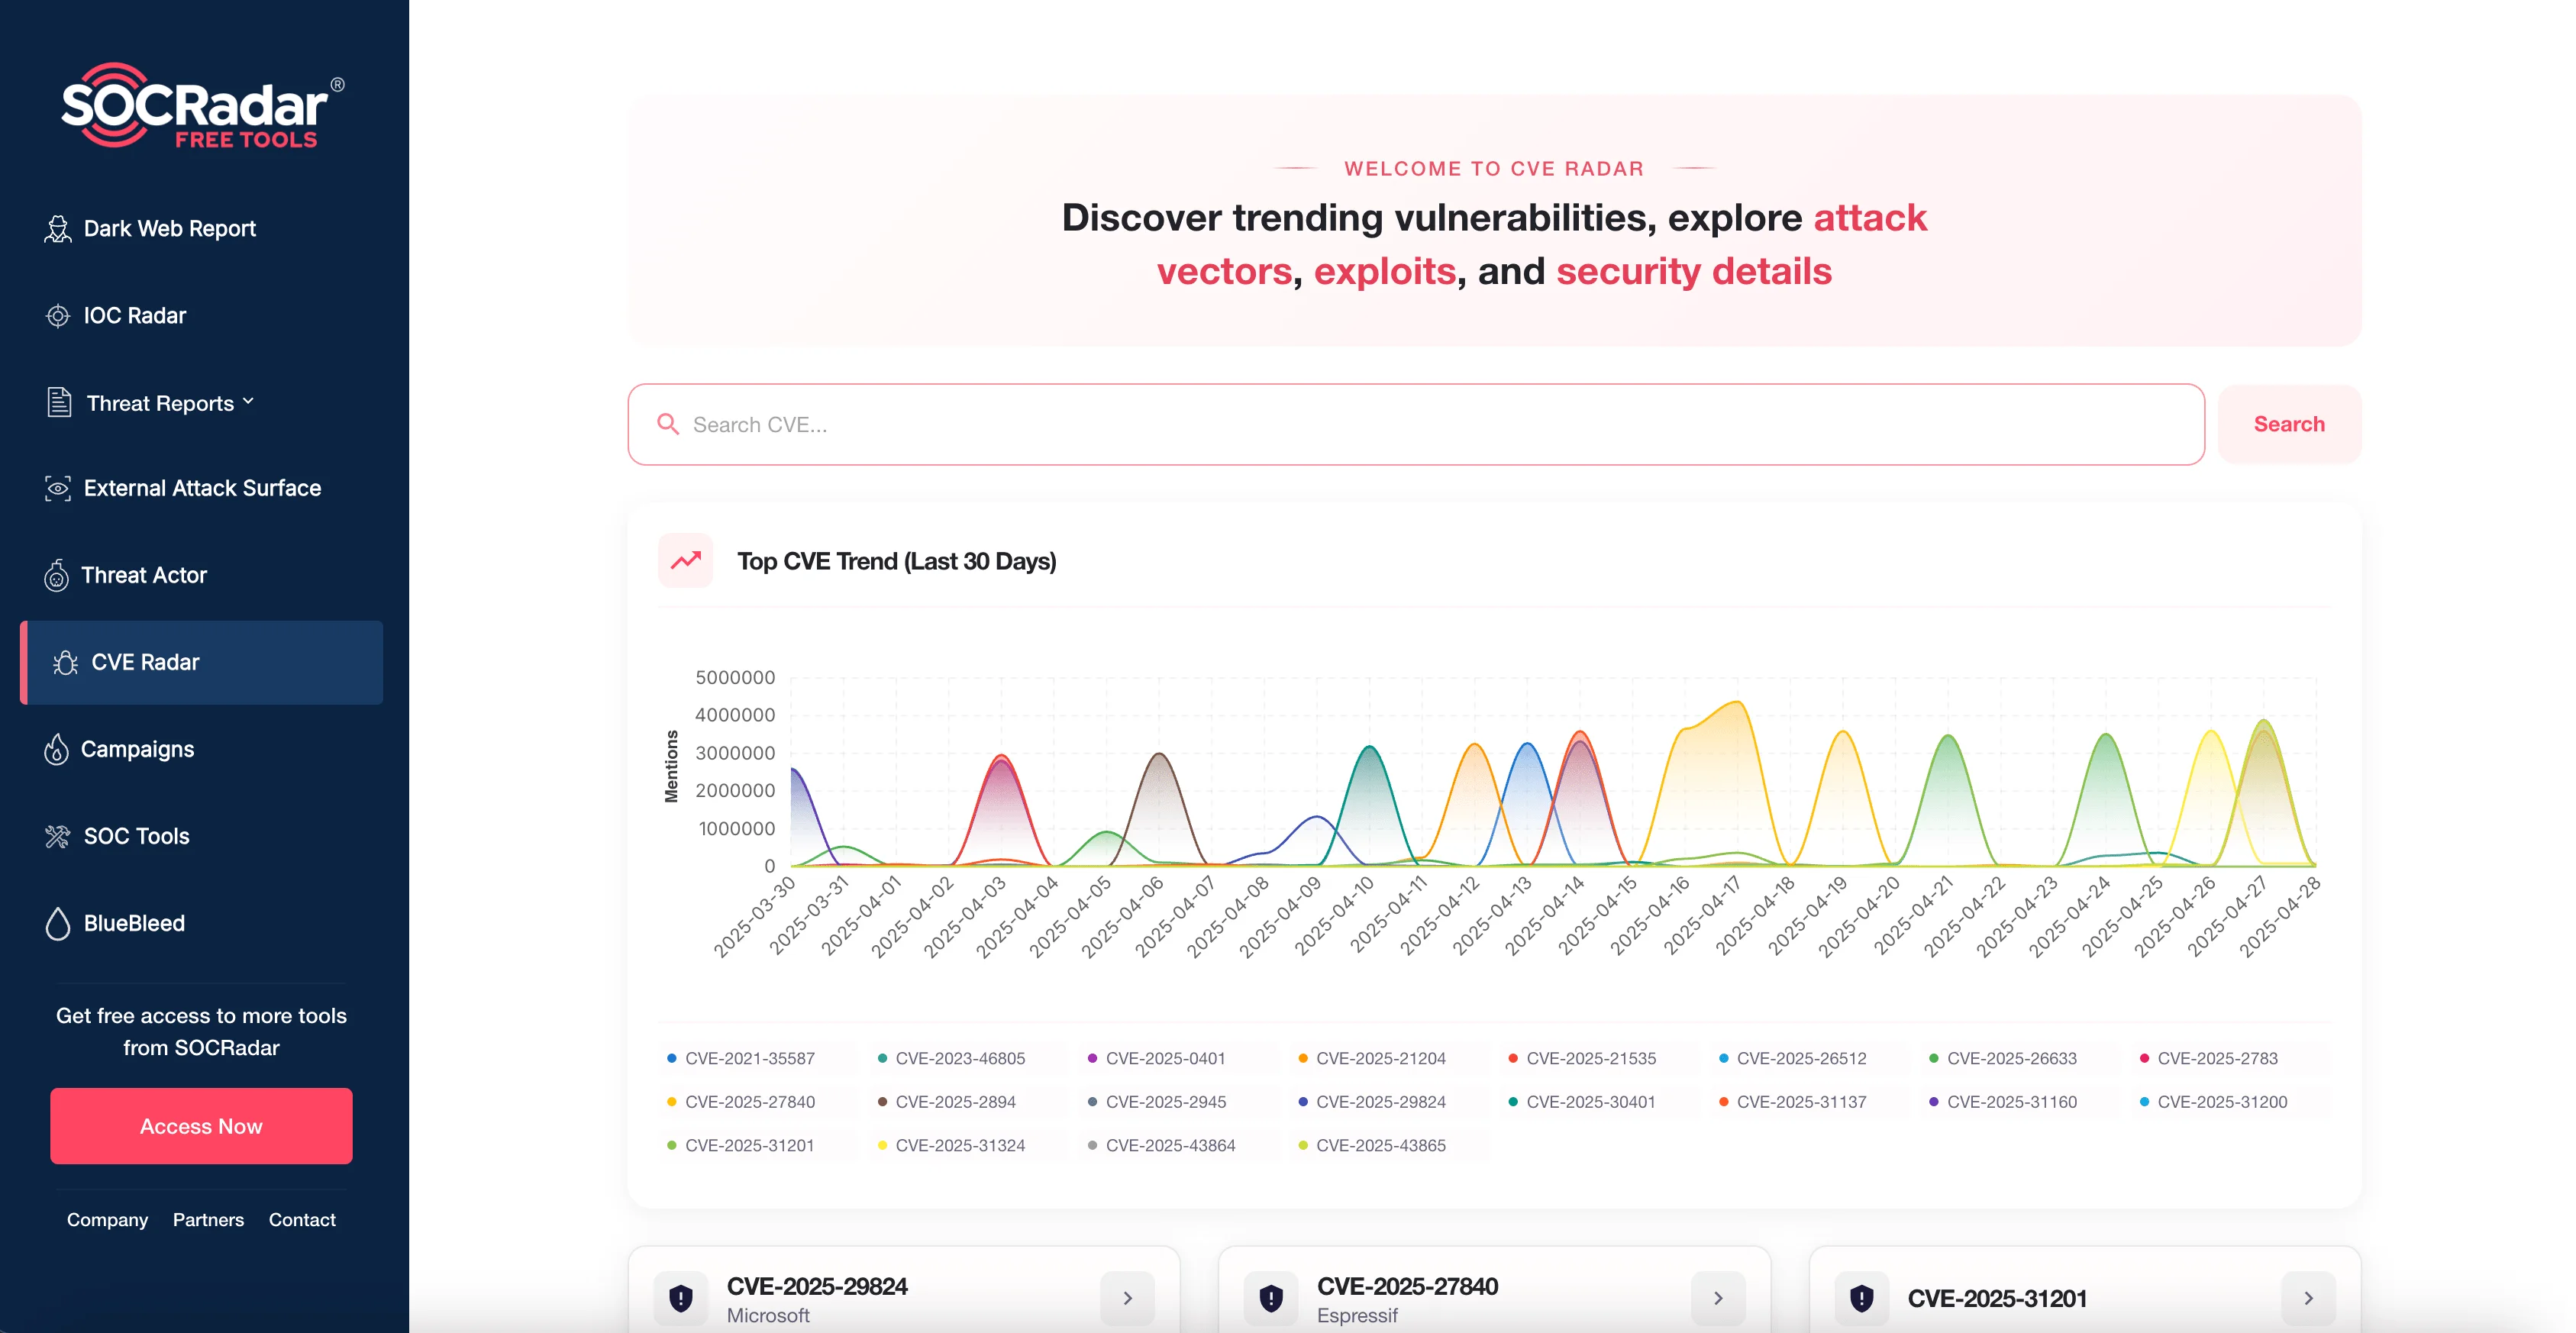Click the CVE Radar bug icon
This screenshot has height=1333, width=2576.
(x=66, y=662)
